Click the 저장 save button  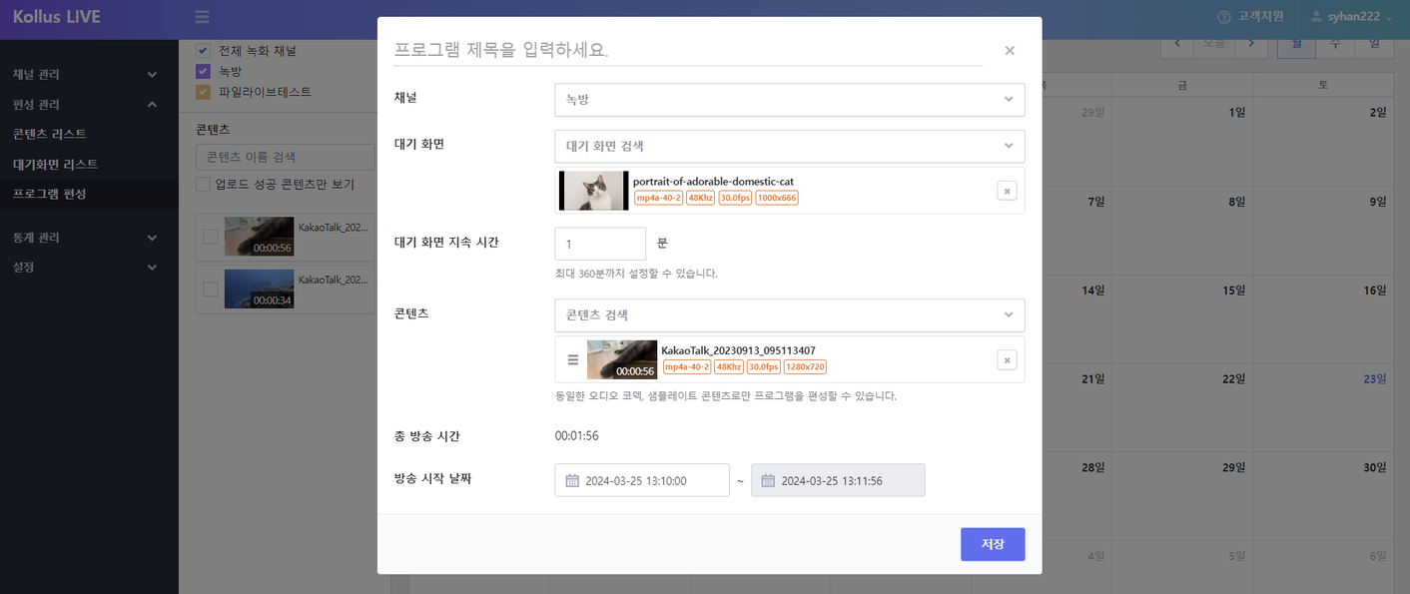tap(993, 544)
